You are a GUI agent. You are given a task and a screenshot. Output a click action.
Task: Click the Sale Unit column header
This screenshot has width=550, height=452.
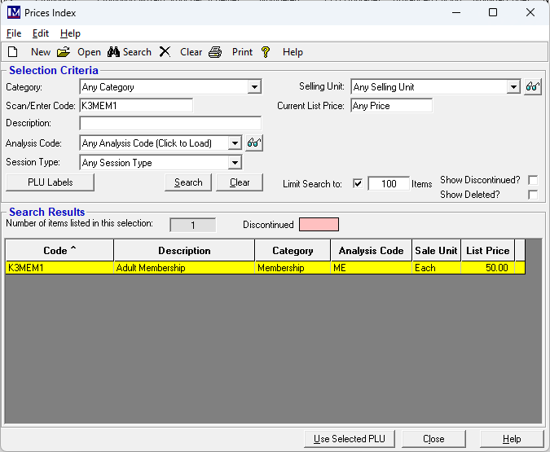[436, 250]
